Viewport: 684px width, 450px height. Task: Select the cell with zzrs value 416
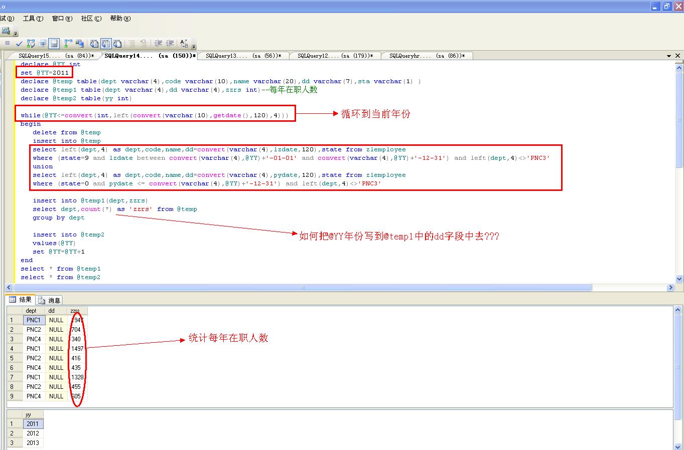click(77, 358)
